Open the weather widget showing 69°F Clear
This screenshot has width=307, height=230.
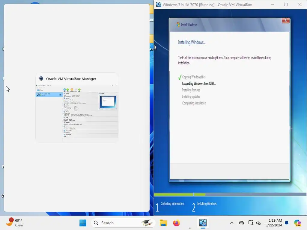pos(15,223)
